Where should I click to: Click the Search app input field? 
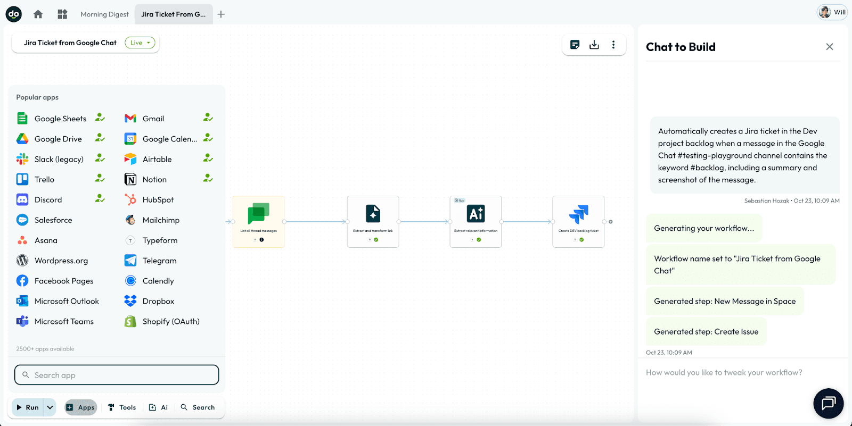click(x=117, y=375)
